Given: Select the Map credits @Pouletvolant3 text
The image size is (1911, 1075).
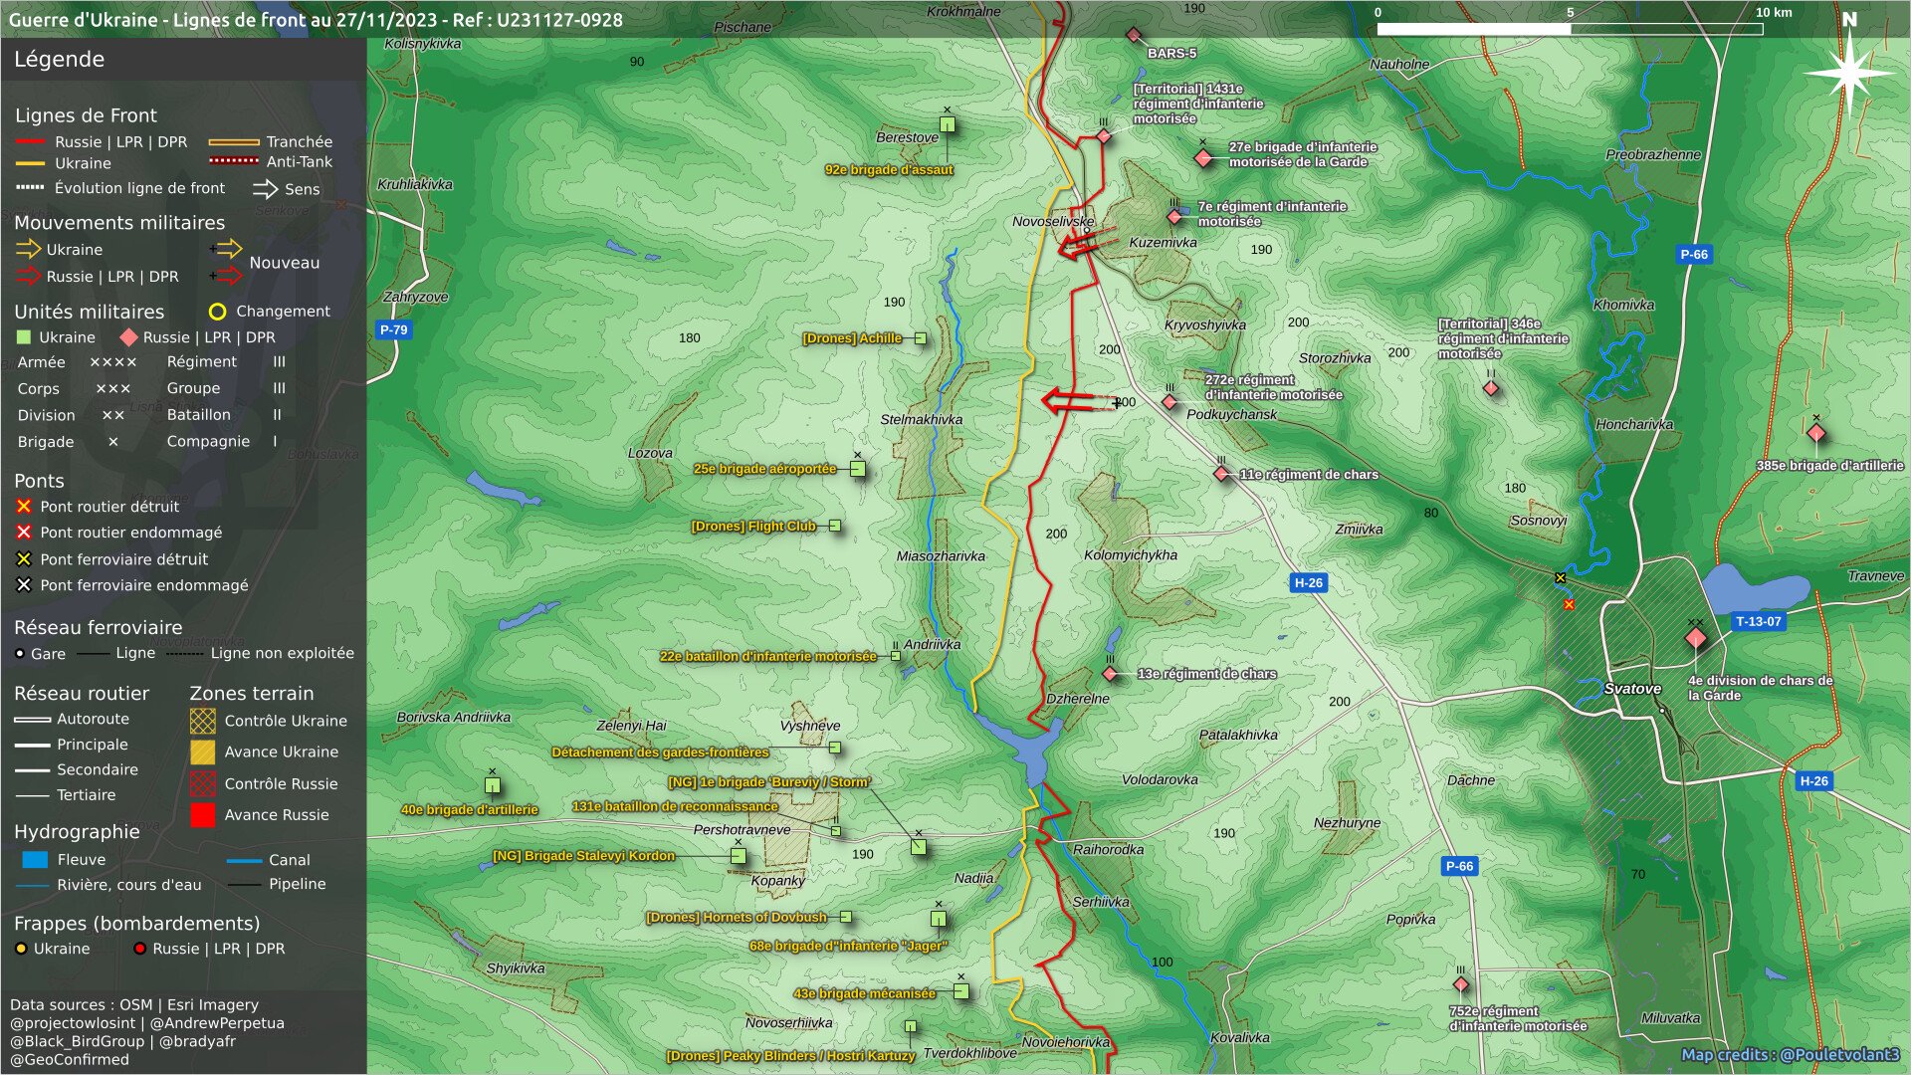Looking at the screenshot, I should pyautogui.click(x=1791, y=1055).
